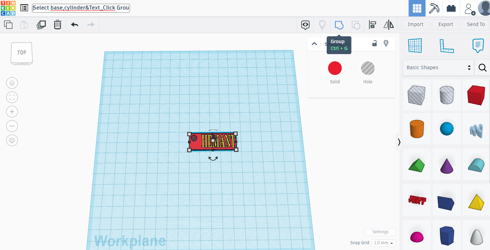Hide selection using the light bulb toggle
The height and width of the screenshot is (250, 490).
[x=386, y=43]
